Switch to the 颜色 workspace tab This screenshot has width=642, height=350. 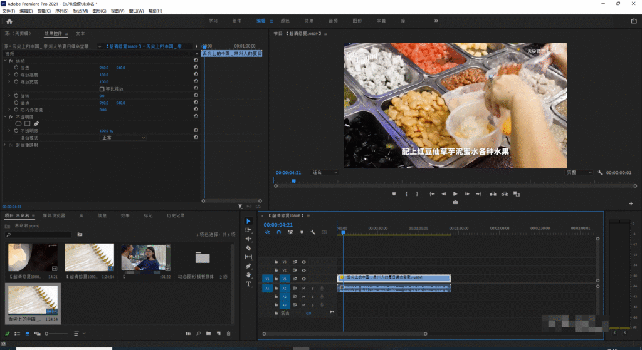coord(285,21)
